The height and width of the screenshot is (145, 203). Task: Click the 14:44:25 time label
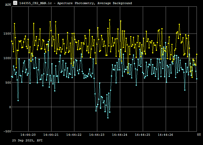143,135
